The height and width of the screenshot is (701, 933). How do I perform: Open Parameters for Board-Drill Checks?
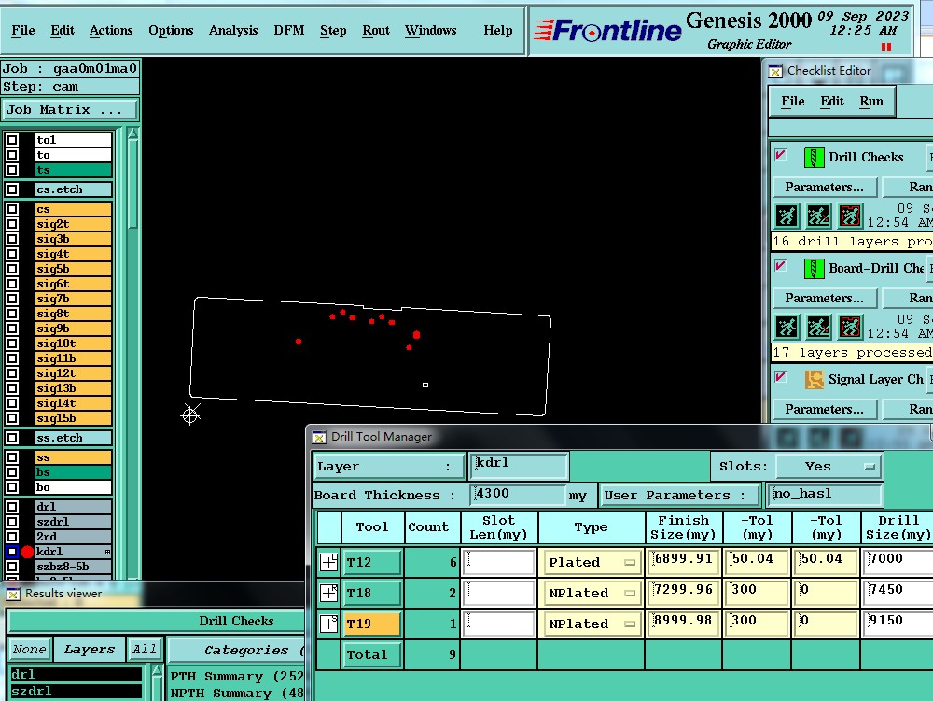pyautogui.click(x=824, y=298)
